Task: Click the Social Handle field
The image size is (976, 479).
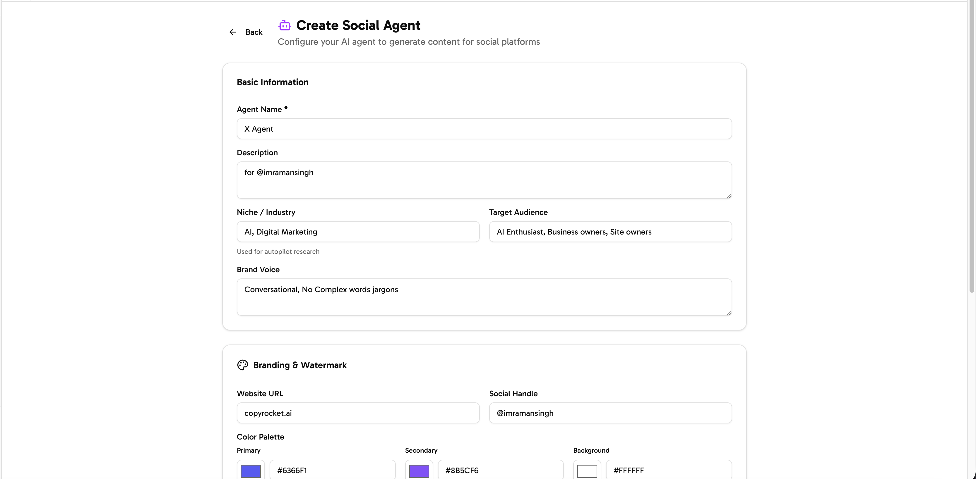Action: click(610, 413)
